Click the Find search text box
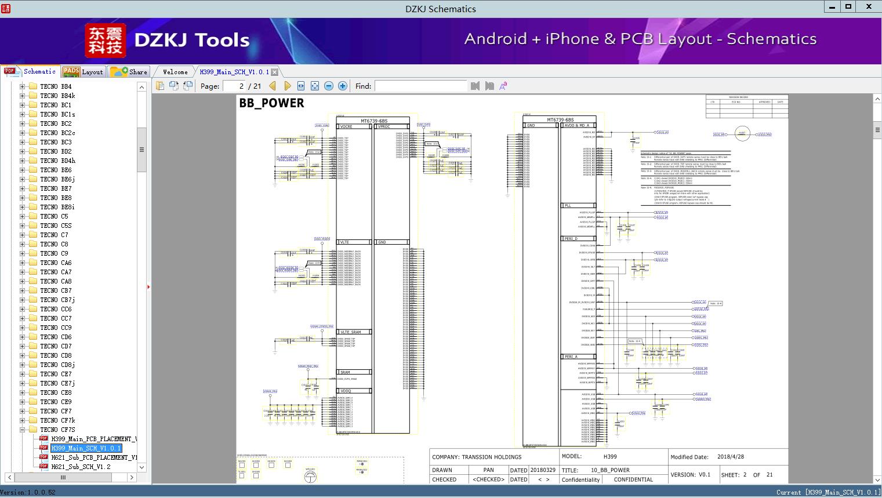This screenshot has width=882, height=498. click(x=420, y=86)
